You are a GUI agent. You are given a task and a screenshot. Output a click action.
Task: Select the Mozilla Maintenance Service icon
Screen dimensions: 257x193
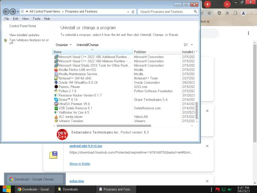[x=56, y=74]
